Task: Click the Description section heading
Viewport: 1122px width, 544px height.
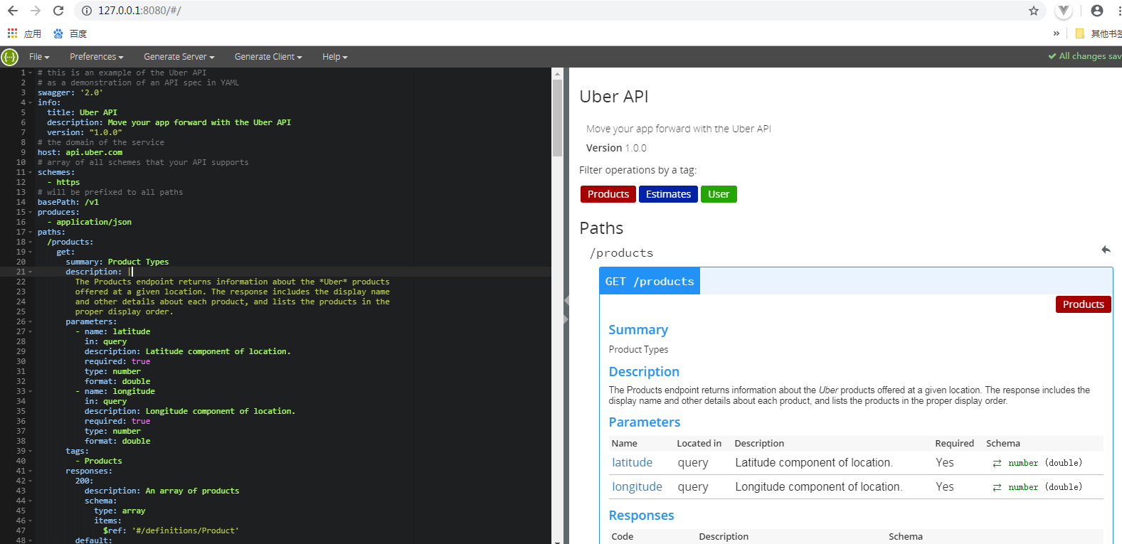Action: 644,372
